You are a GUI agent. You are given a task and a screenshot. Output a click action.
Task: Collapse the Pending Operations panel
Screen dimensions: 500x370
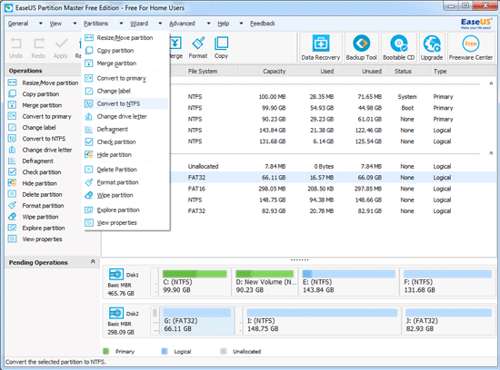coord(93,261)
